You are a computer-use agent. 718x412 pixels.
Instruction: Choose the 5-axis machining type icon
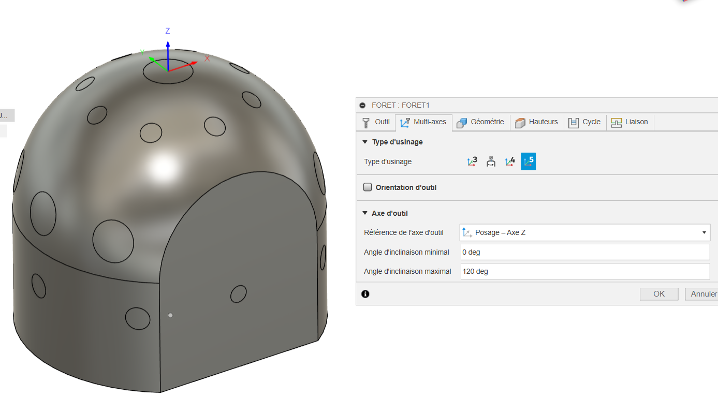528,161
